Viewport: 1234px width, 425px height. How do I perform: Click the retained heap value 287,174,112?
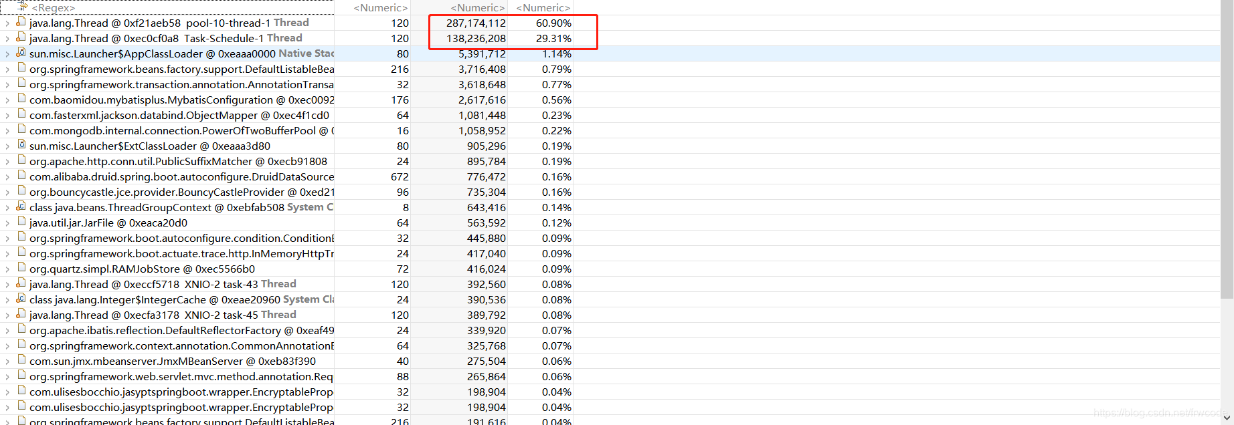click(x=476, y=23)
